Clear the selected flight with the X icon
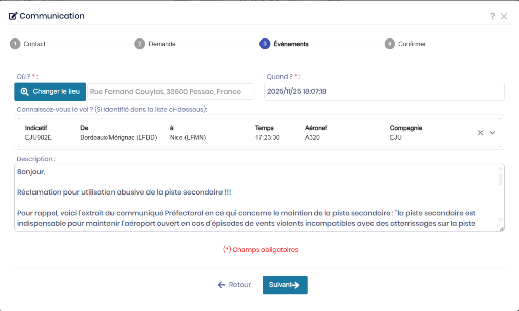 point(480,133)
